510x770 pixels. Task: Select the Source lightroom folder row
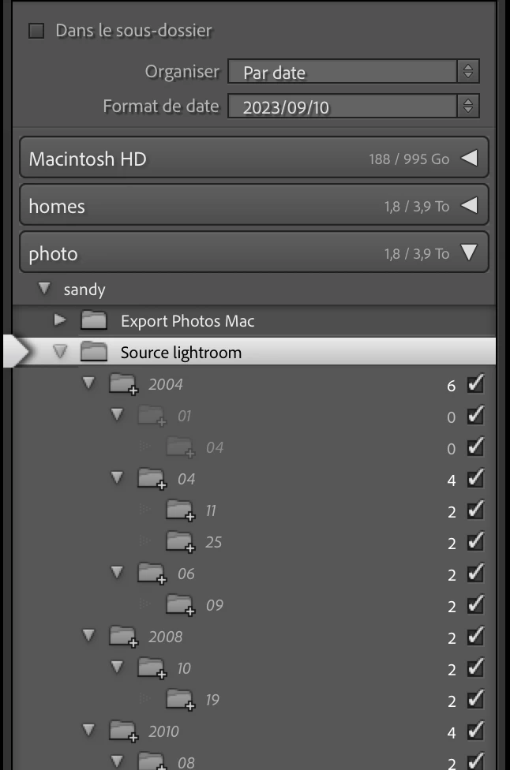pos(249,352)
